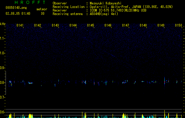Click the Receiving Location label
This screenshot has width=185, height=118.
click(69, 7)
